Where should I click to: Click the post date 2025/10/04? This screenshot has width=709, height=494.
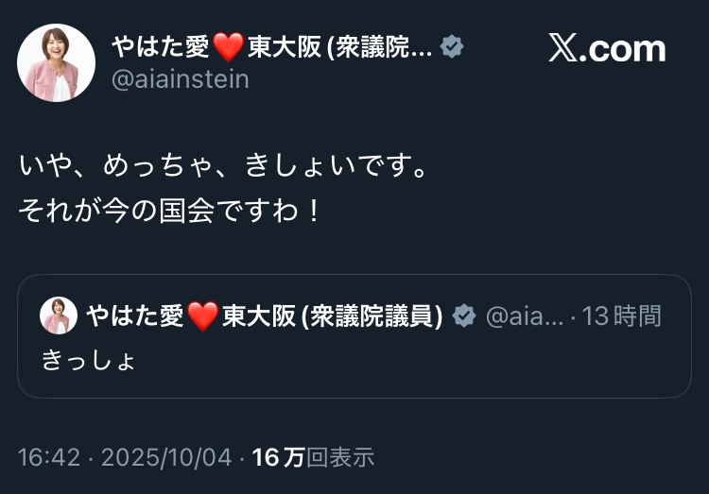click(166, 458)
